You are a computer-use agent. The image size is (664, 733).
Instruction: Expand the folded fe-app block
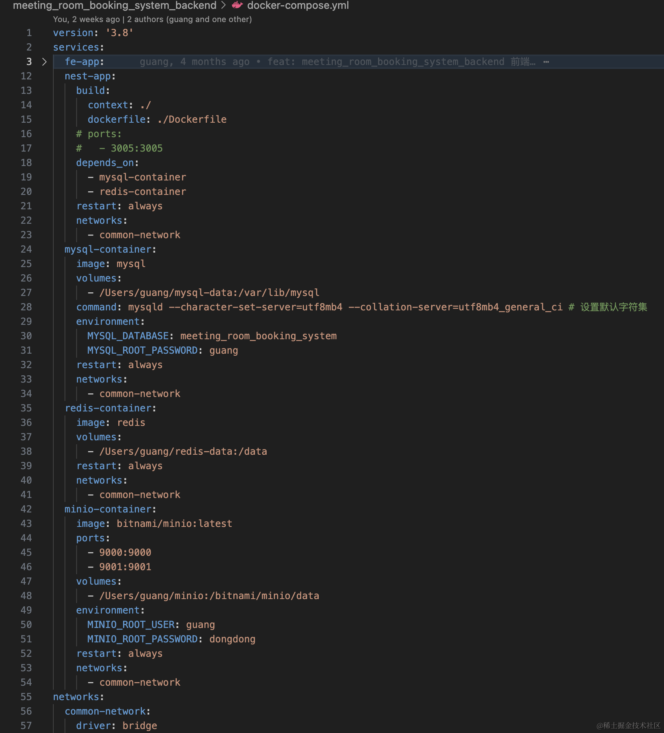coord(45,62)
